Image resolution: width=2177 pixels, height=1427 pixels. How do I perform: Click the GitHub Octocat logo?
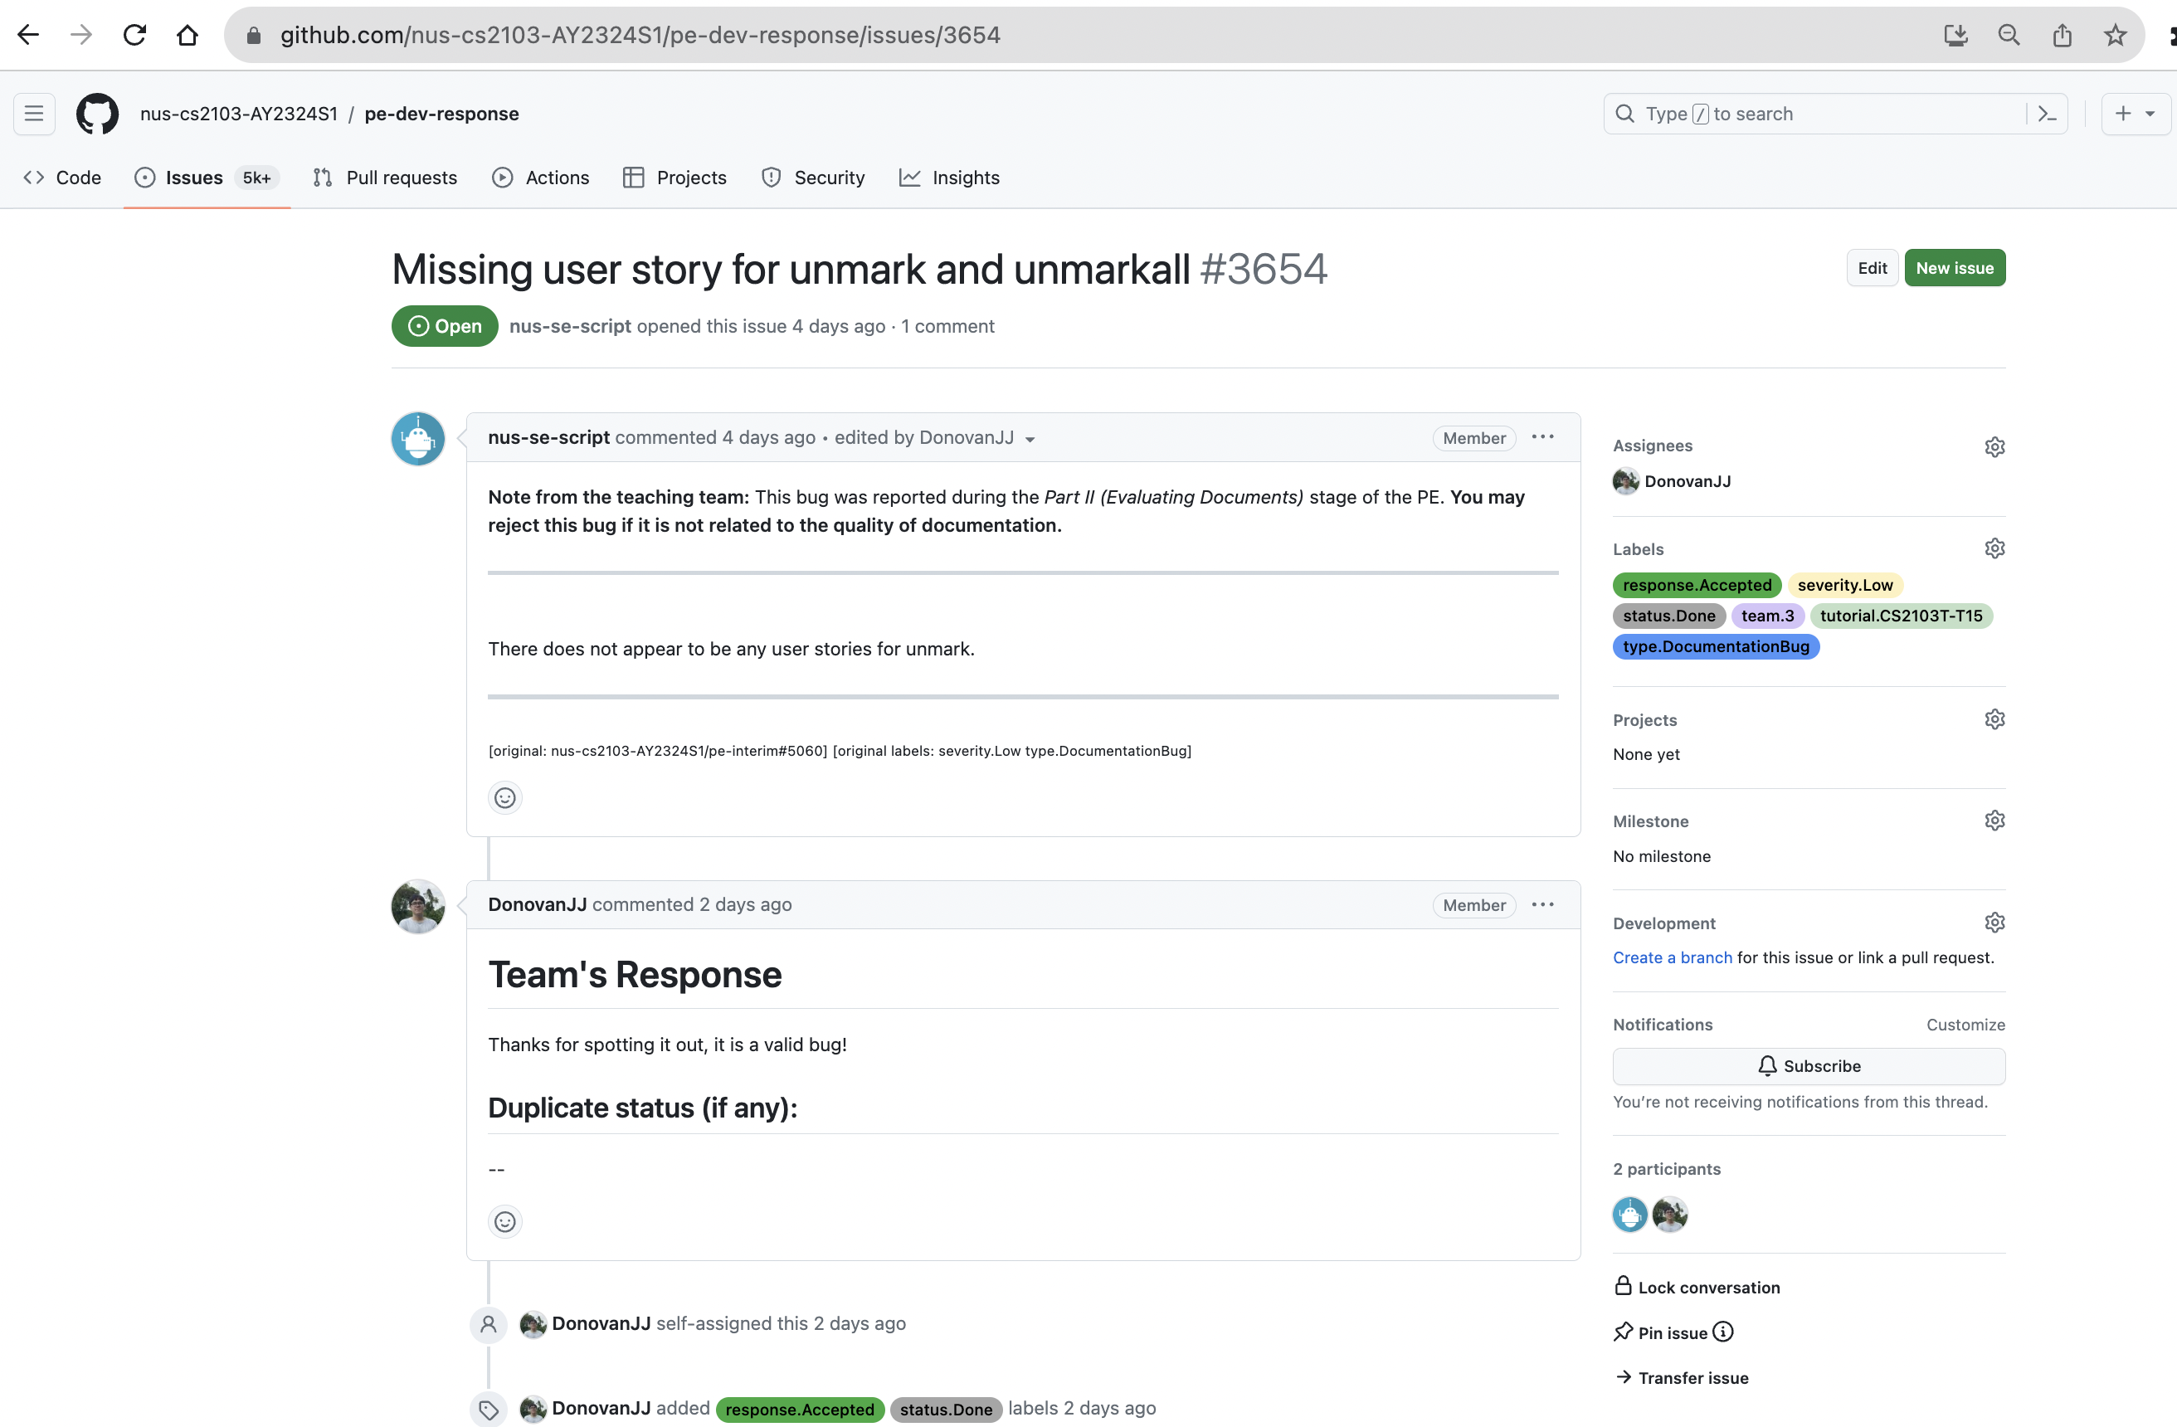pyautogui.click(x=97, y=114)
